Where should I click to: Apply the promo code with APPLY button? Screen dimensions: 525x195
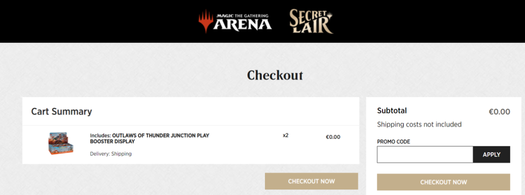[x=492, y=155]
